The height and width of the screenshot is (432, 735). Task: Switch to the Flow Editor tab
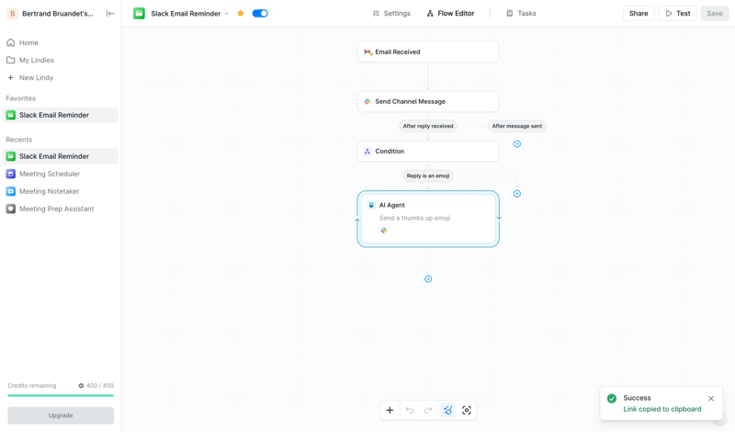pos(450,13)
